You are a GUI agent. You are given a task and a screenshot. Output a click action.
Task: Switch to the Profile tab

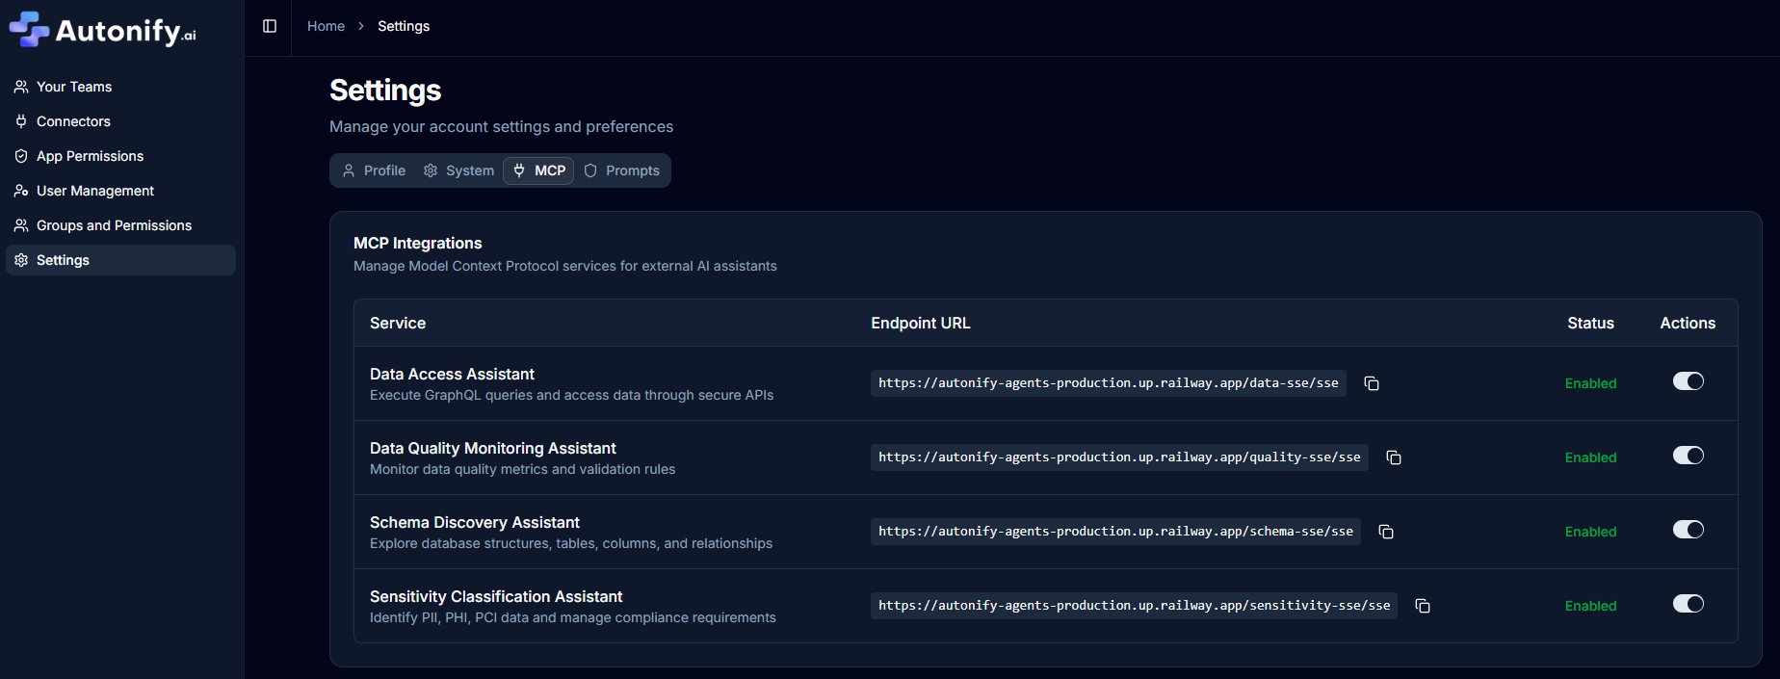tap(374, 170)
